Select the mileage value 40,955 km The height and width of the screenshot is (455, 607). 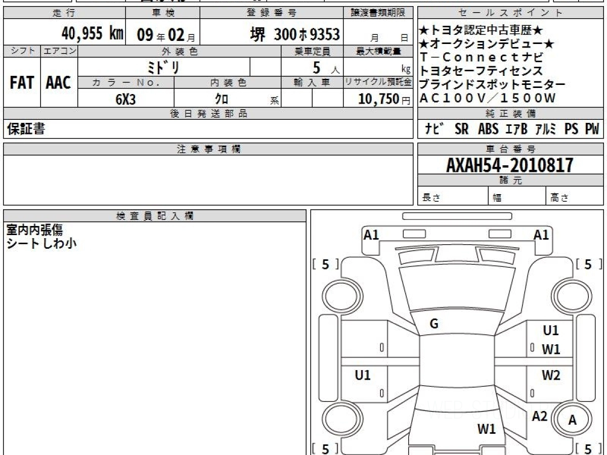coord(92,34)
